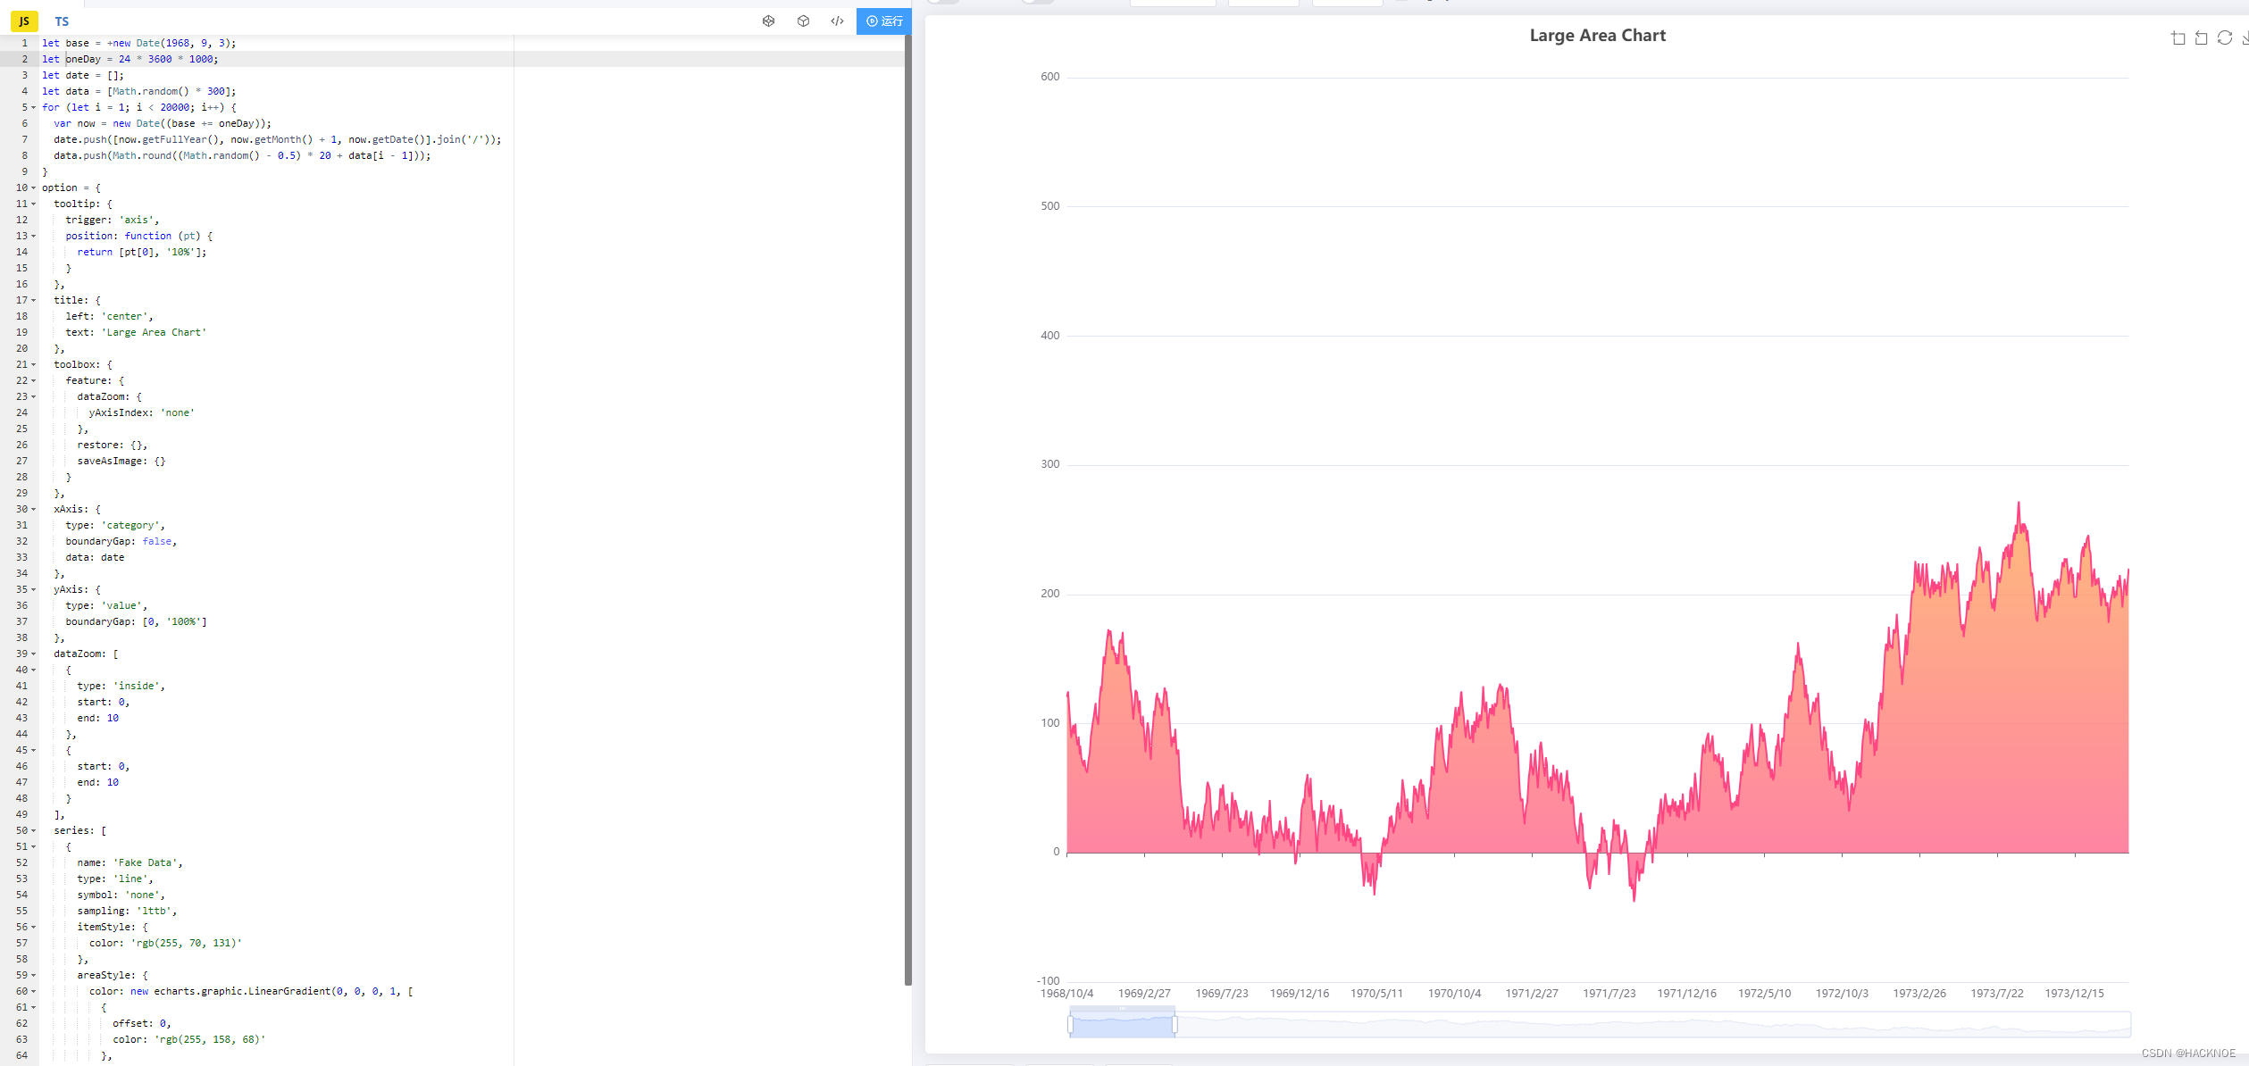
Task: Click line number 9 in the gutter
Action: pos(24,171)
